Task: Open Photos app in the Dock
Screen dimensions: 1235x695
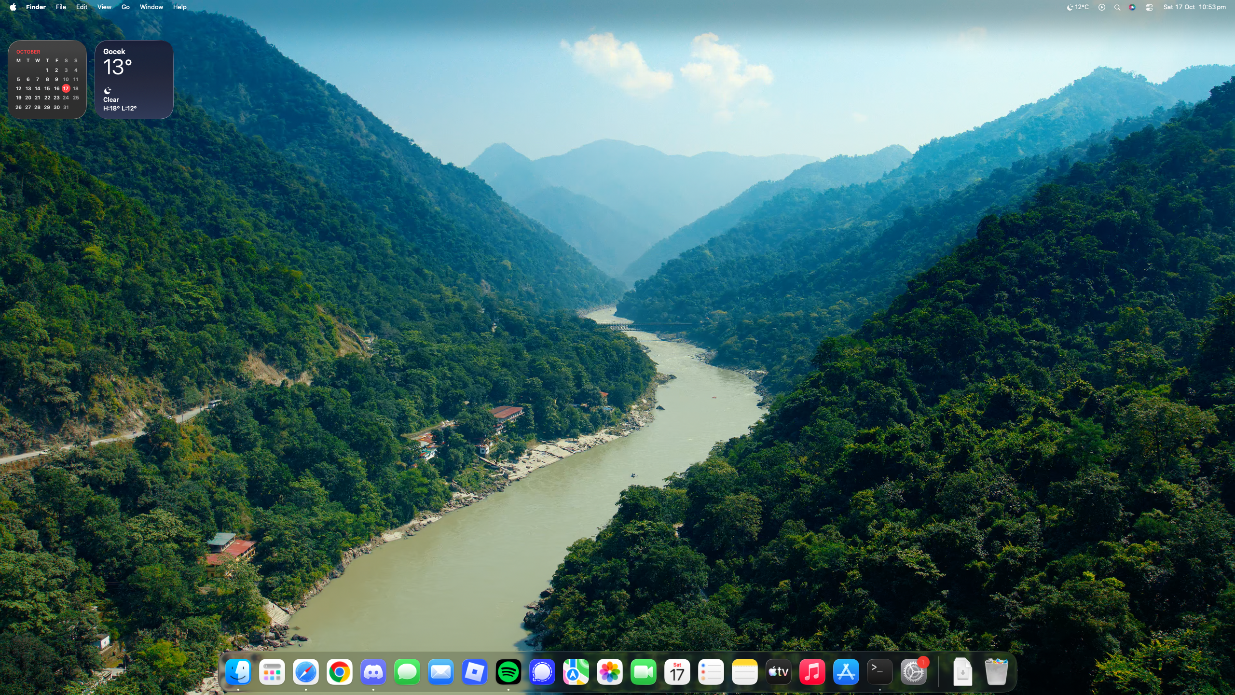Action: (x=610, y=672)
